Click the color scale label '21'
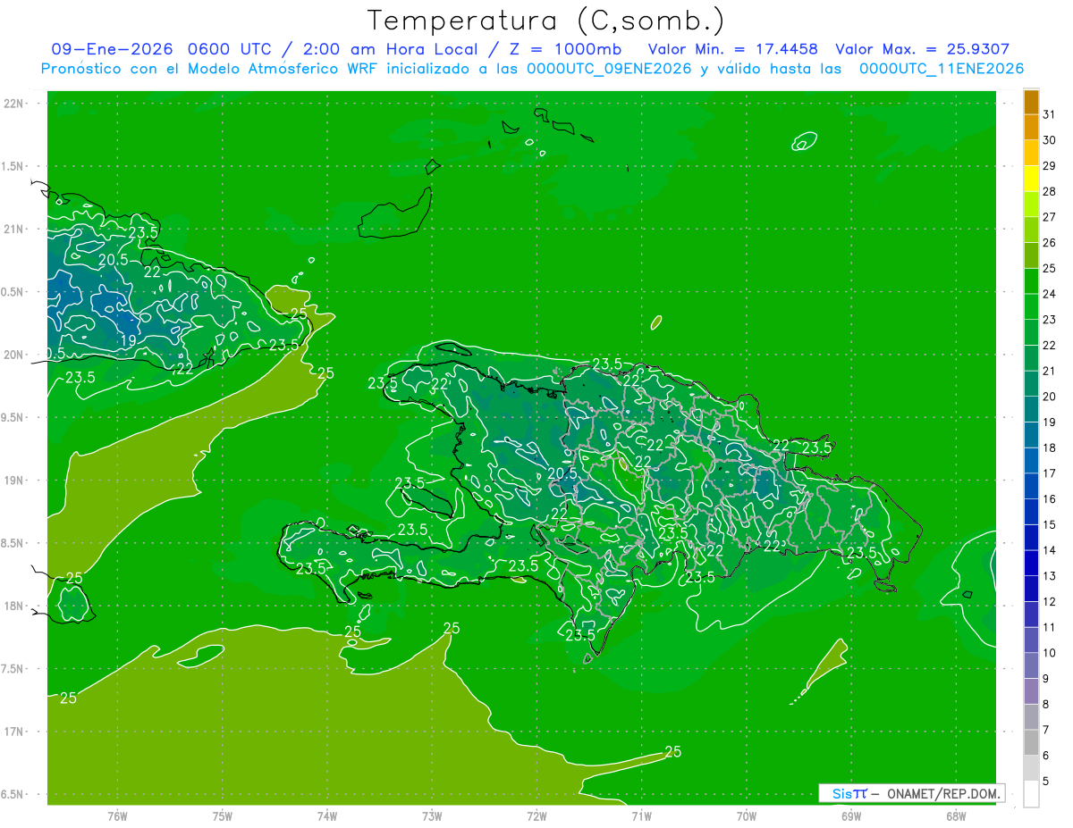The width and height of the screenshot is (1073, 828). coord(1049,371)
